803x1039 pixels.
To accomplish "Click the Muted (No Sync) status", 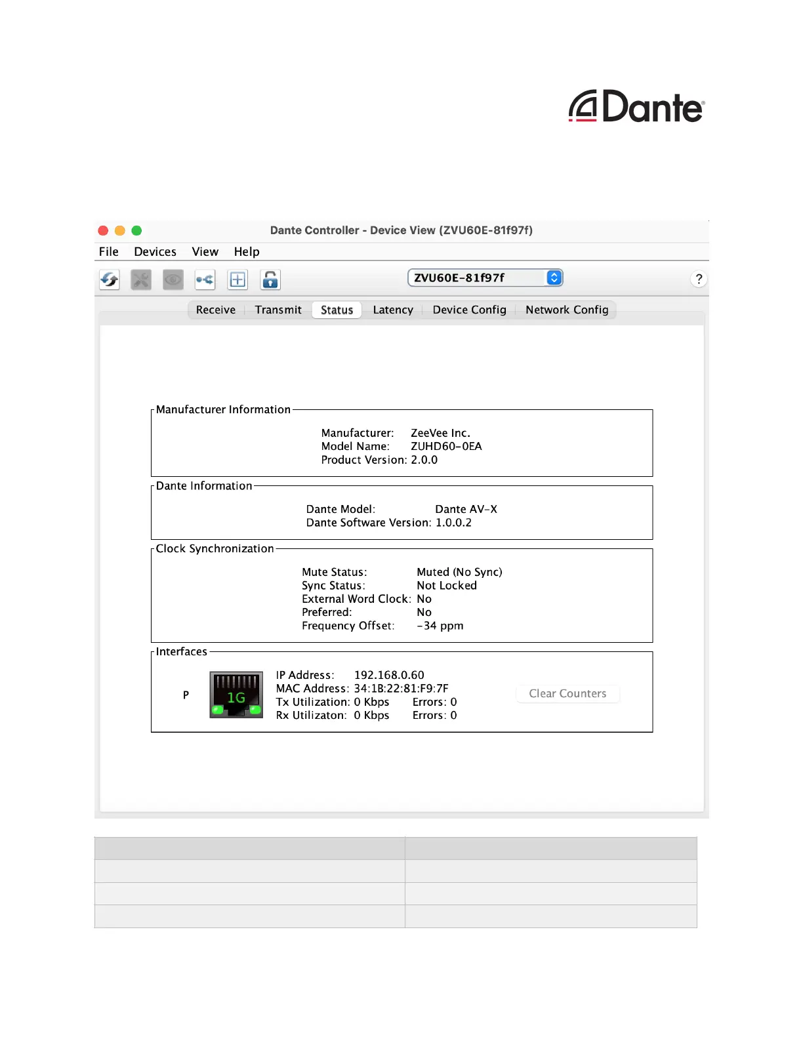I will [x=459, y=572].
